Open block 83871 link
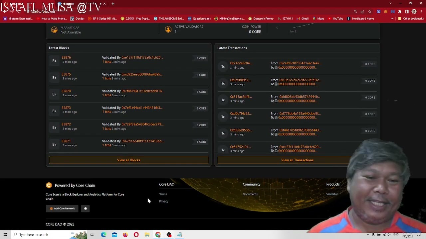This screenshot has height=239, width=426. click(x=66, y=141)
